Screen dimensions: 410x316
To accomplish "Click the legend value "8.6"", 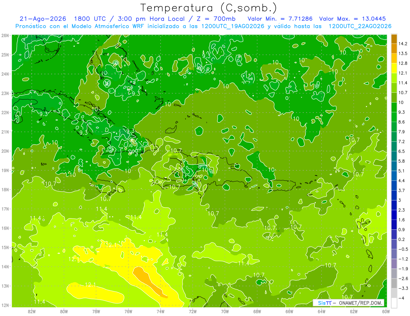I will click(x=401, y=122).
